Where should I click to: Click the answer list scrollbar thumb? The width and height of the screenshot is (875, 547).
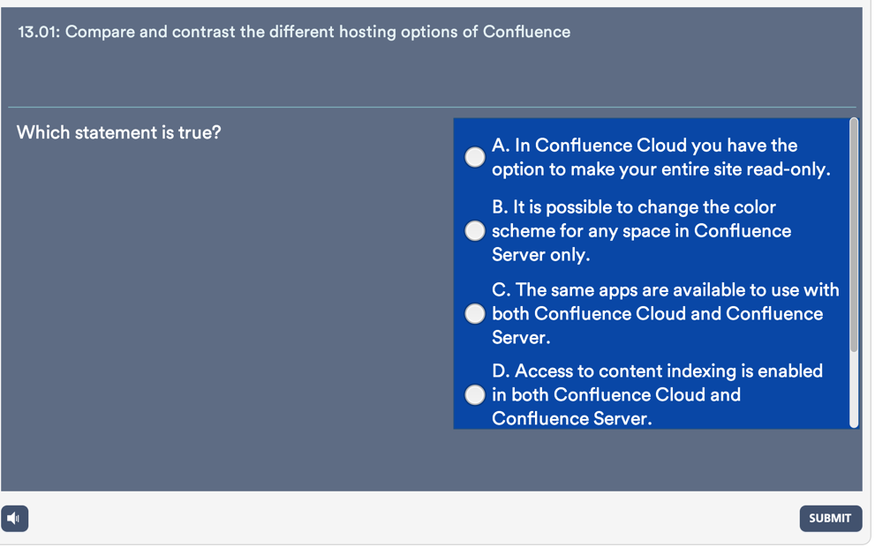854,236
